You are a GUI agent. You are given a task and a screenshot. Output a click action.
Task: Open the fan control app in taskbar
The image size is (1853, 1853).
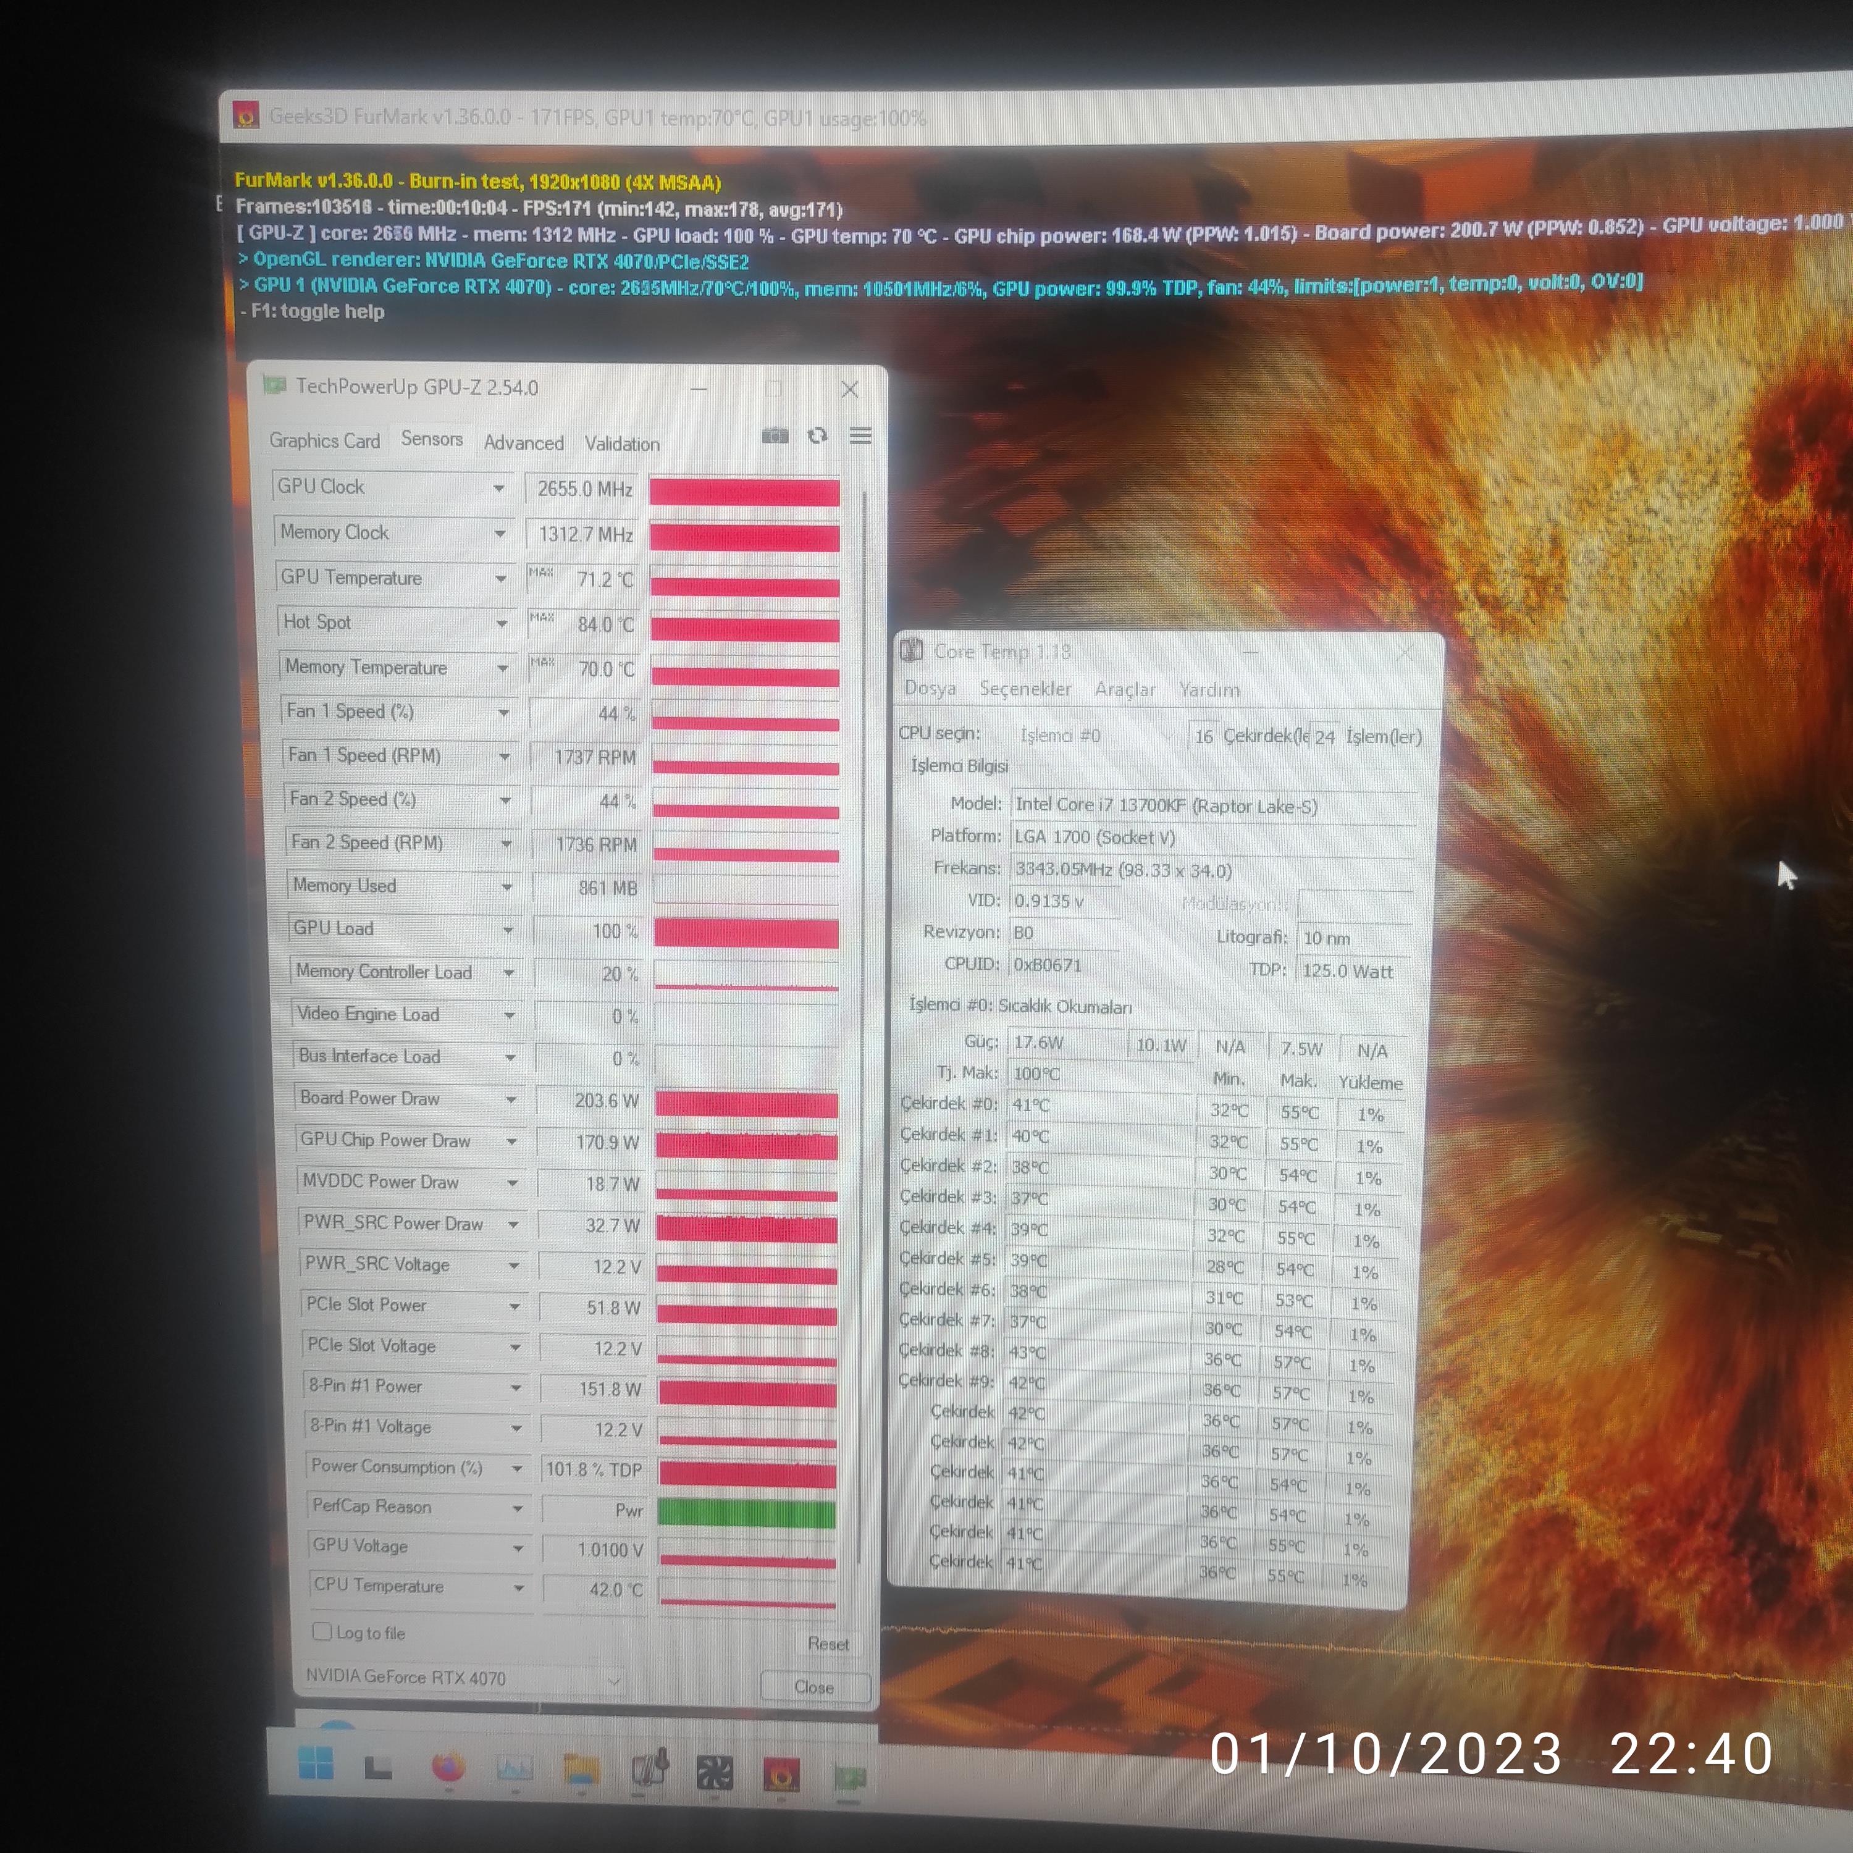click(x=713, y=1773)
